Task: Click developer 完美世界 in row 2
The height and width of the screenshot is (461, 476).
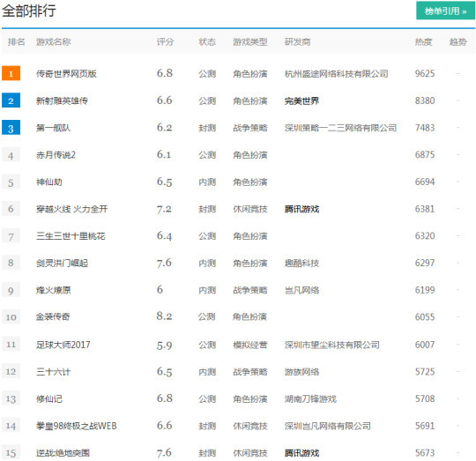Action: coord(301,100)
